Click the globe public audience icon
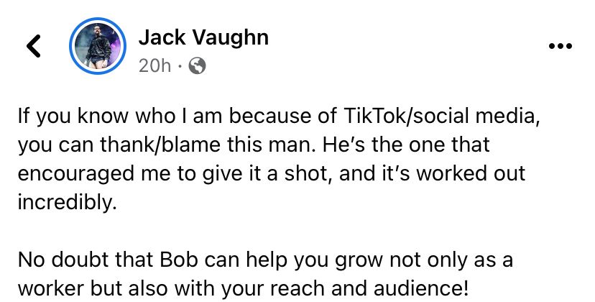 tap(197, 65)
